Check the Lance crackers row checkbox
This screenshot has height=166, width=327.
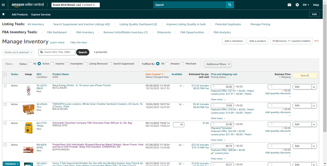click(5, 104)
